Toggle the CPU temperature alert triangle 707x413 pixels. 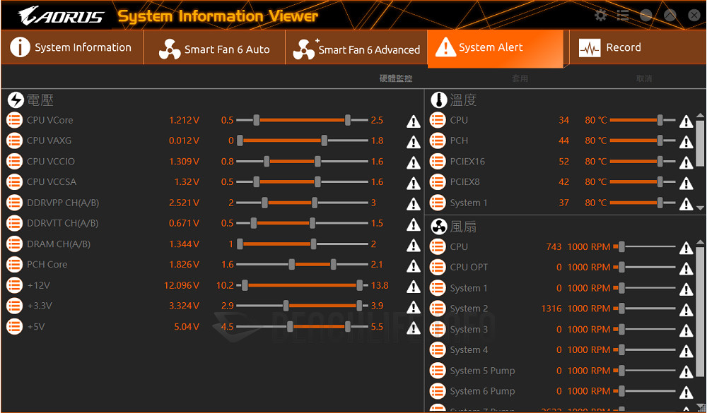(x=686, y=121)
